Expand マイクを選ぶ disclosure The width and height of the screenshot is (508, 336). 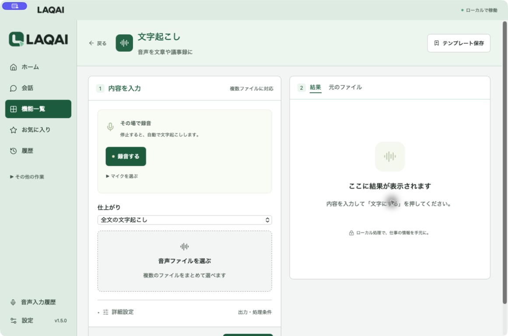pyautogui.click(x=122, y=176)
